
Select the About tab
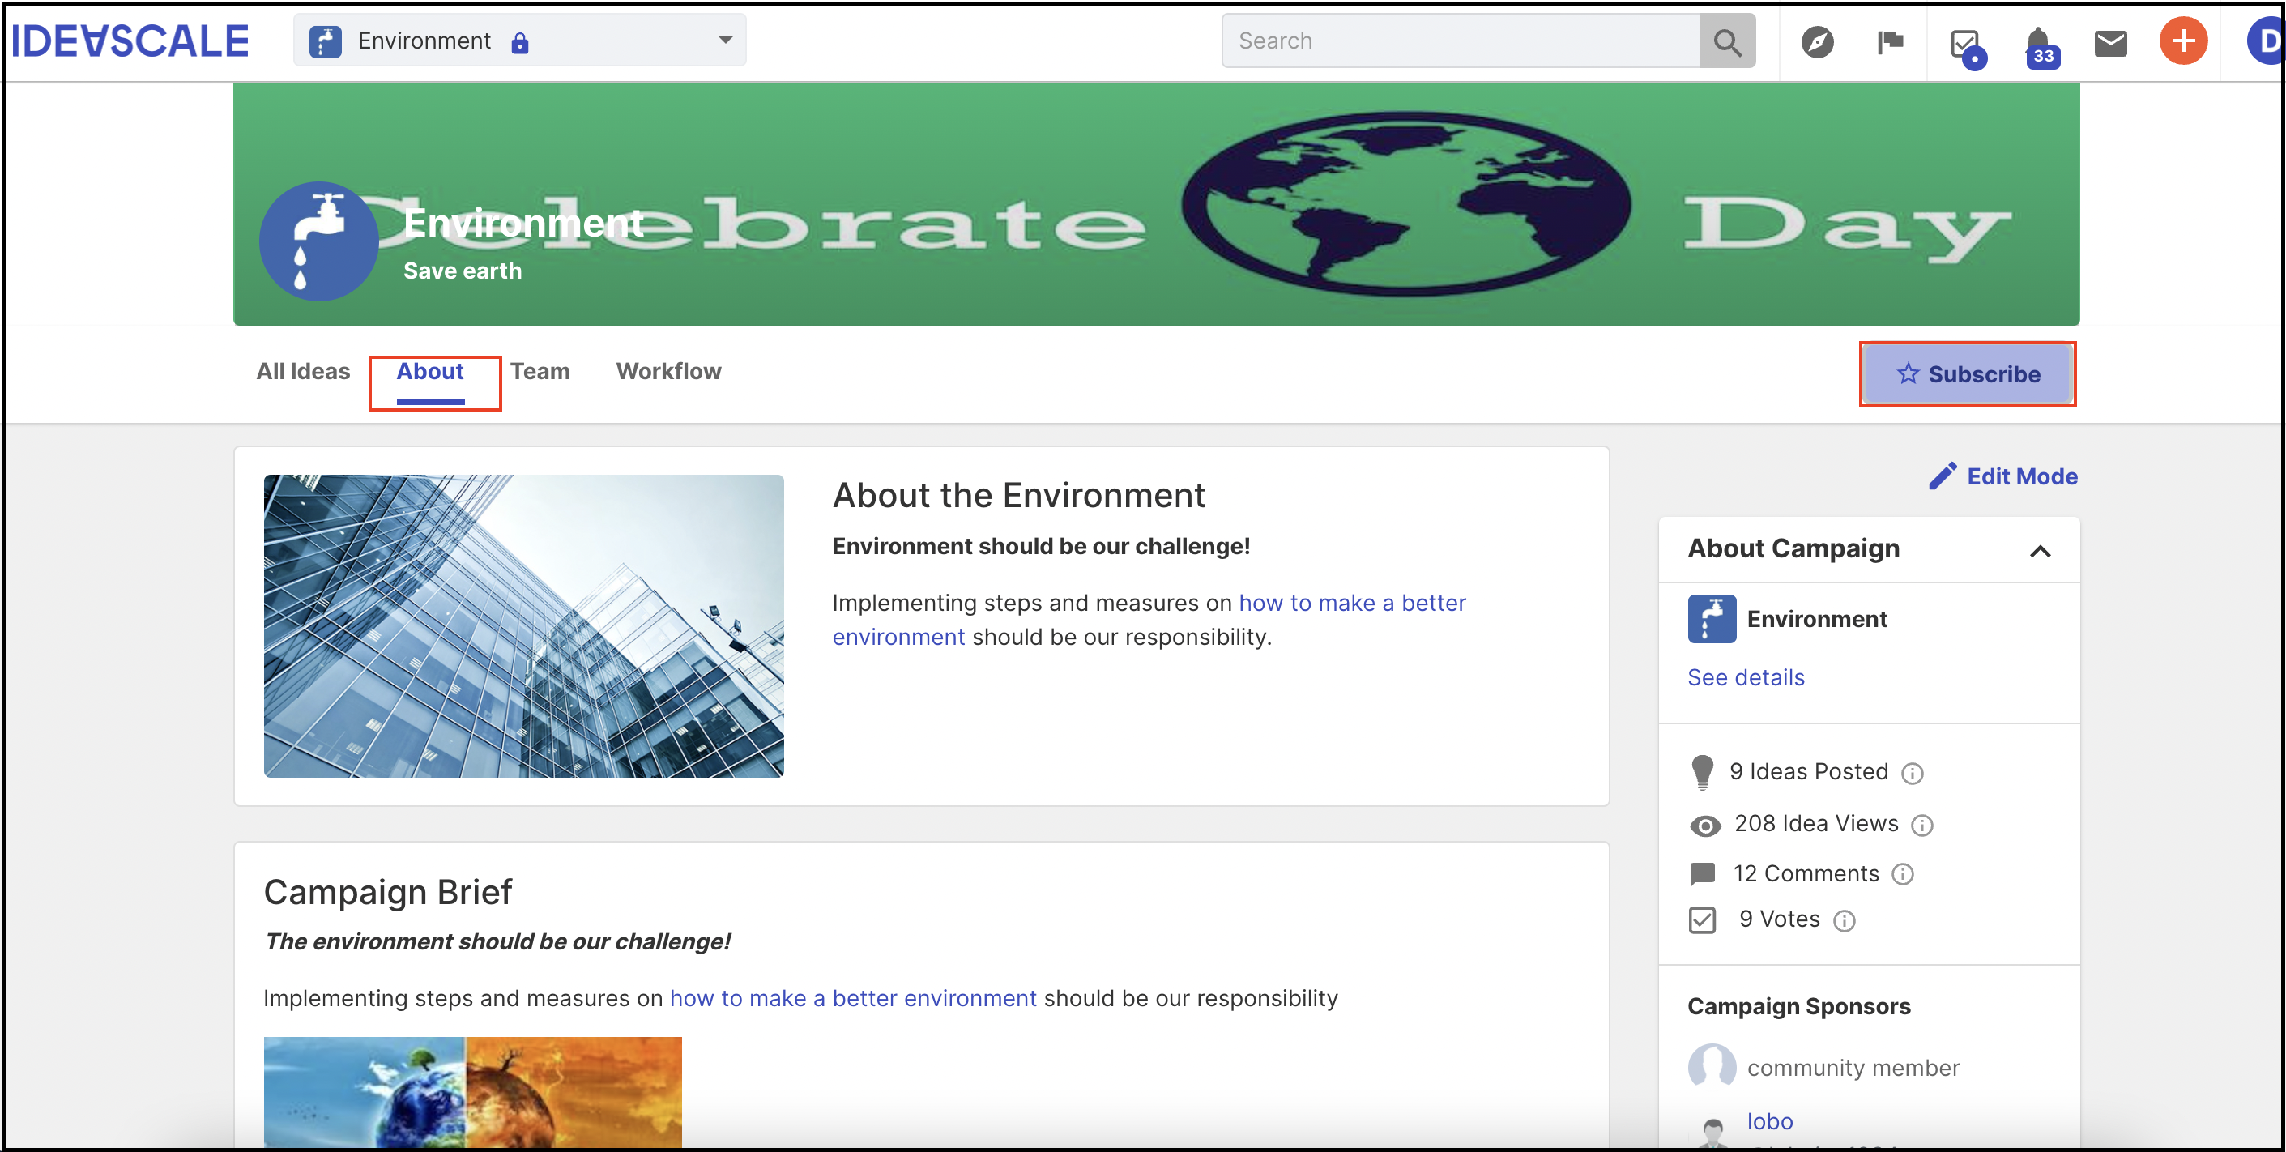click(430, 371)
